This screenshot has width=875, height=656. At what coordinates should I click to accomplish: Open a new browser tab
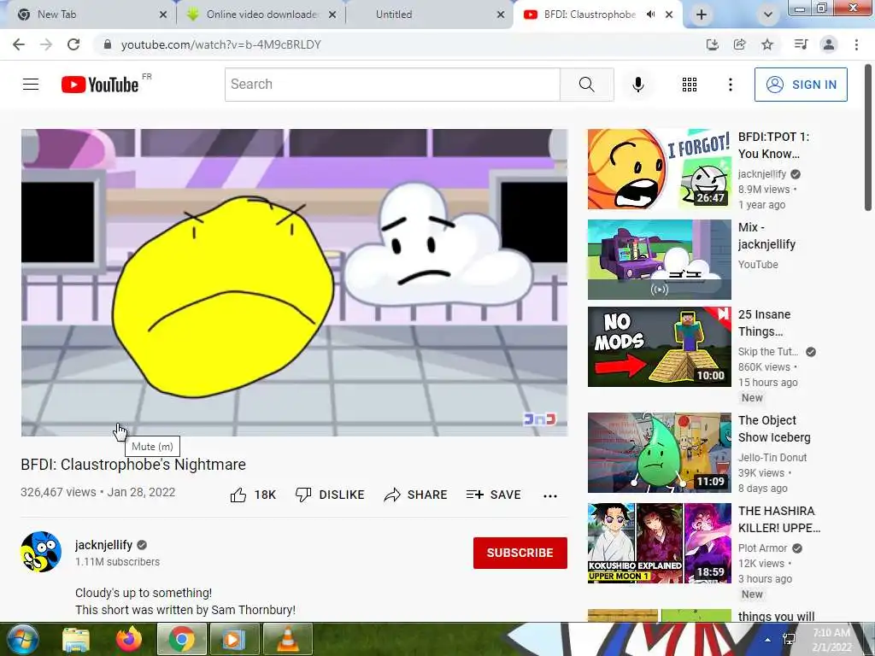pos(702,15)
